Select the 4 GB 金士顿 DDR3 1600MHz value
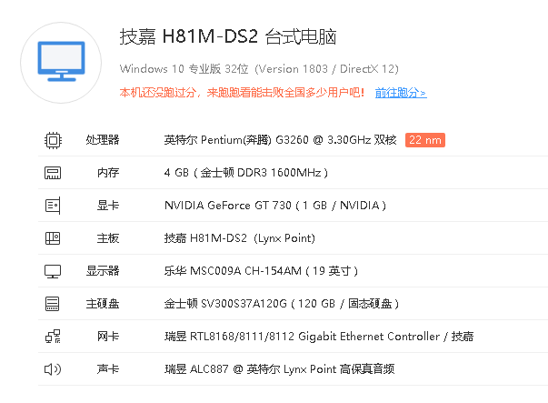The height and width of the screenshot is (403, 548). tap(246, 173)
